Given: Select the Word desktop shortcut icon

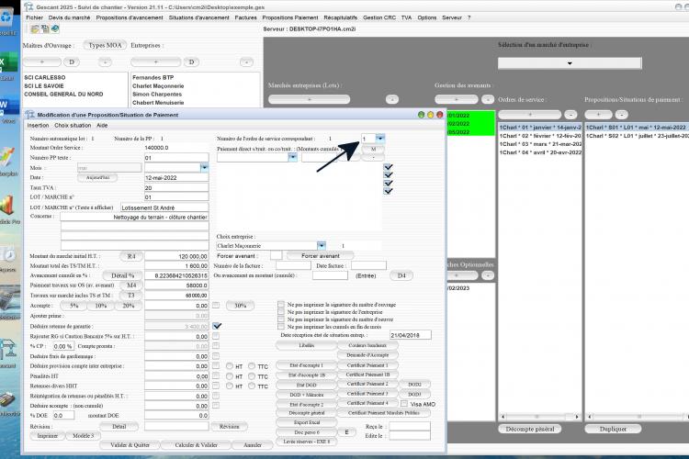Looking at the screenshot, I should (x=7, y=107).
